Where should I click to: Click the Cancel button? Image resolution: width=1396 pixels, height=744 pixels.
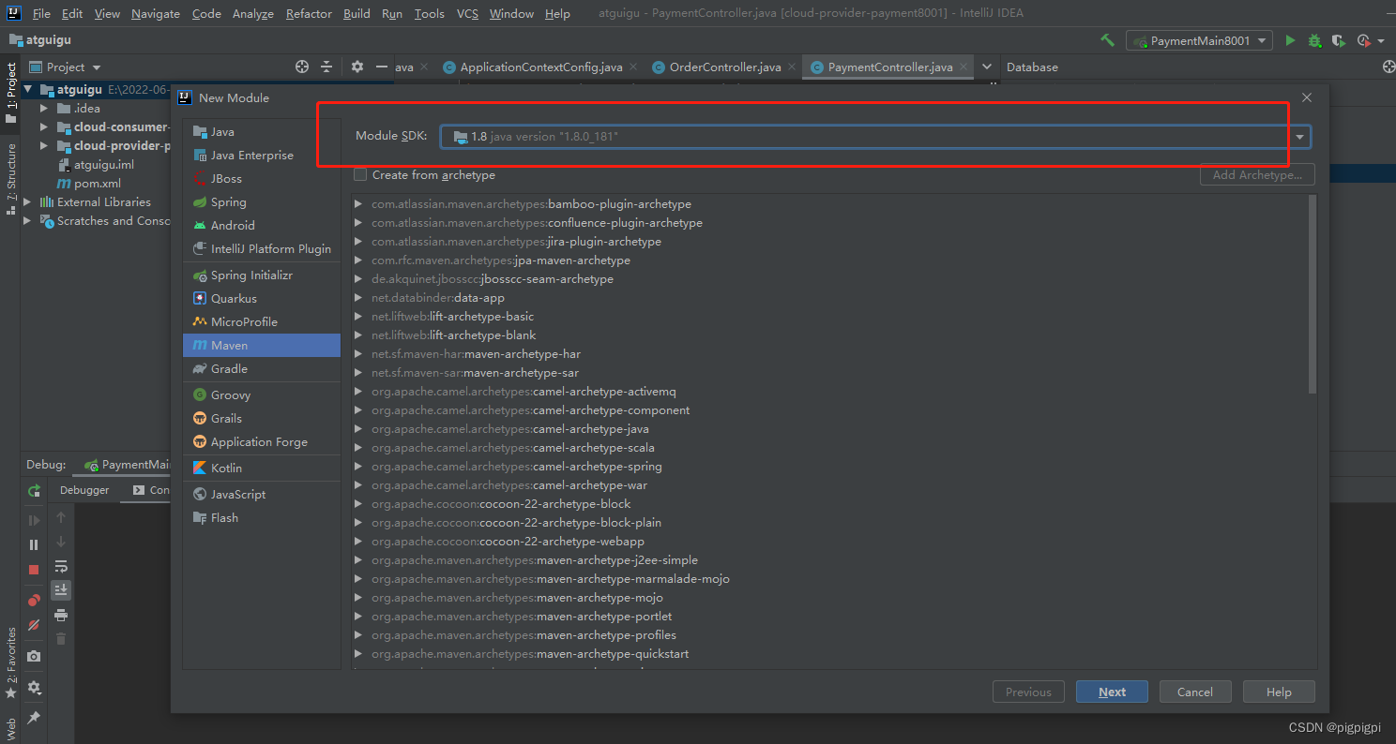coord(1194,692)
